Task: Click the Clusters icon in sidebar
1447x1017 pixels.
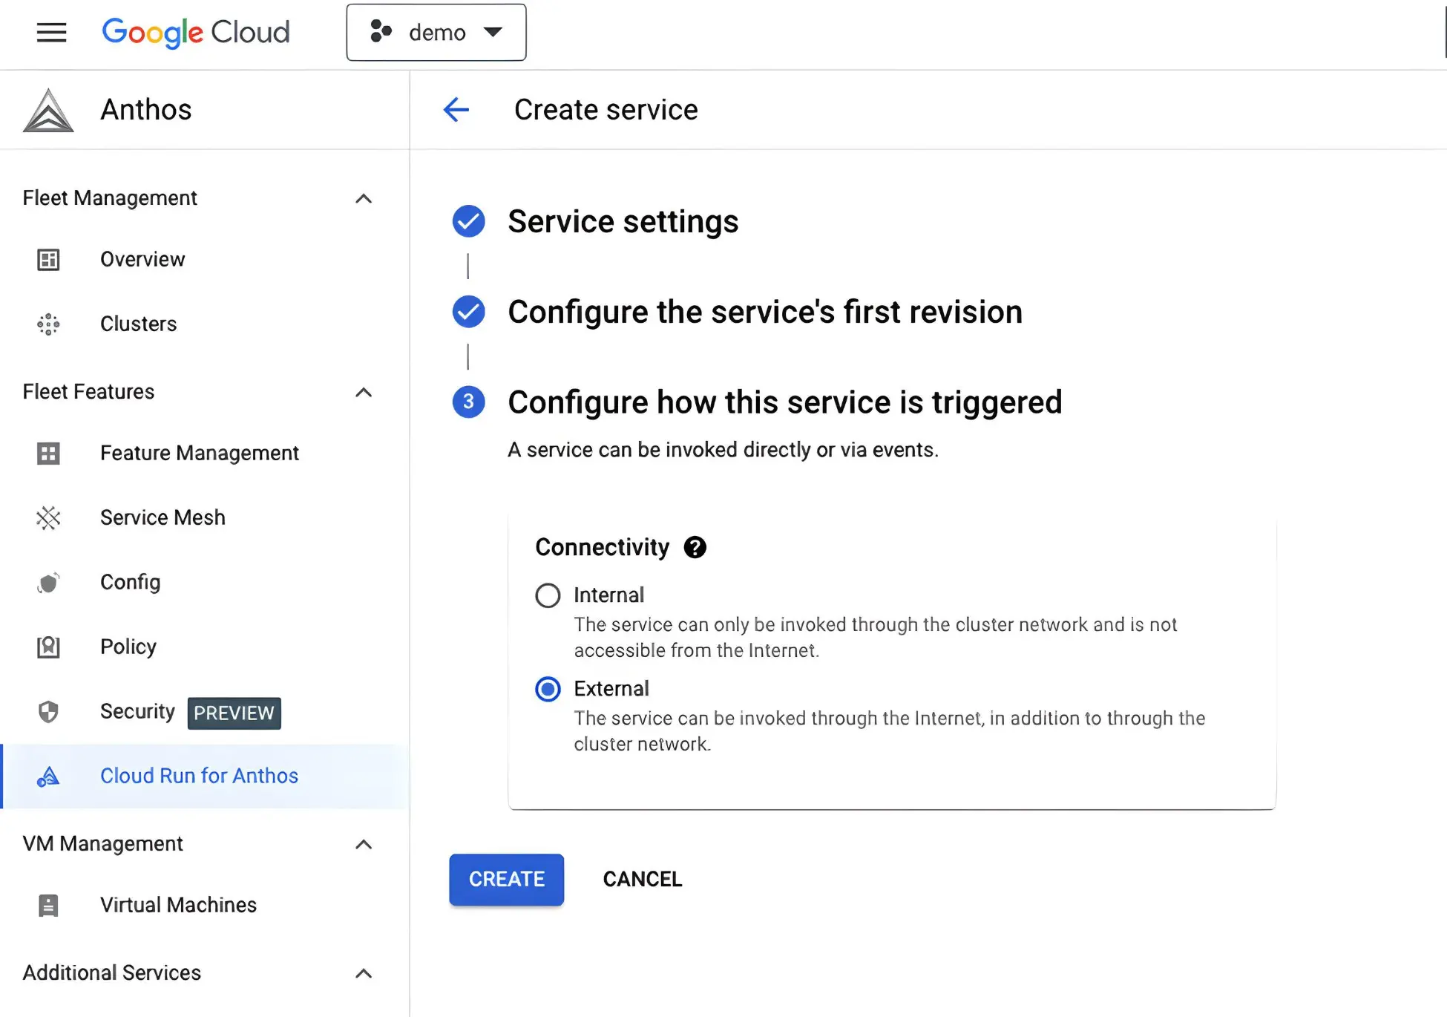Action: (48, 324)
